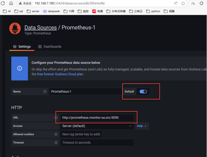Click the browser home button
207x157 pixels.
(x=11, y=4)
